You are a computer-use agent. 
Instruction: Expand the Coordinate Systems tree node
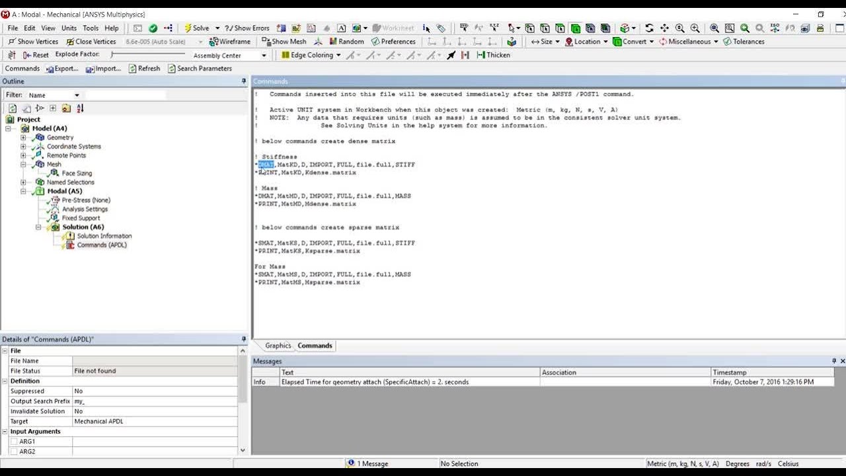point(23,147)
